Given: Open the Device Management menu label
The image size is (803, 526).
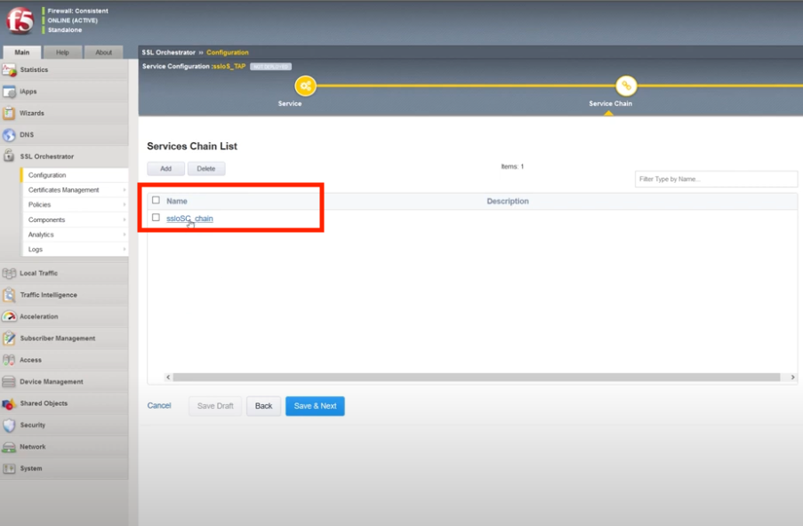Looking at the screenshot, I should point(52,382).
